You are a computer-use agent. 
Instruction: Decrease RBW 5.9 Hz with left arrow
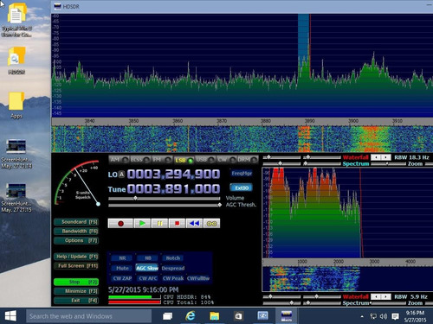click(376, 296)
